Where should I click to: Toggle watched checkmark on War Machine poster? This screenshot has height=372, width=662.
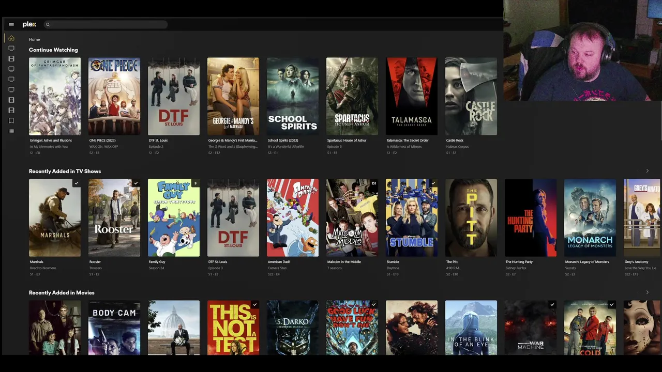pyautogui.click(x=552, y=304)
